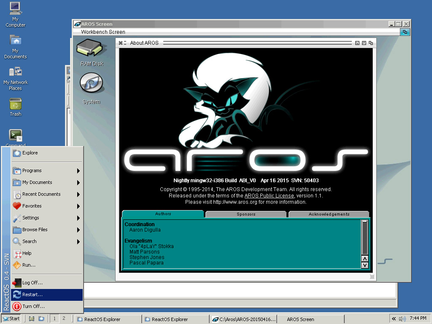Switch to virtual desktop 2
The width and height of the screenshot is (432, 324).
tap(64, 319)
